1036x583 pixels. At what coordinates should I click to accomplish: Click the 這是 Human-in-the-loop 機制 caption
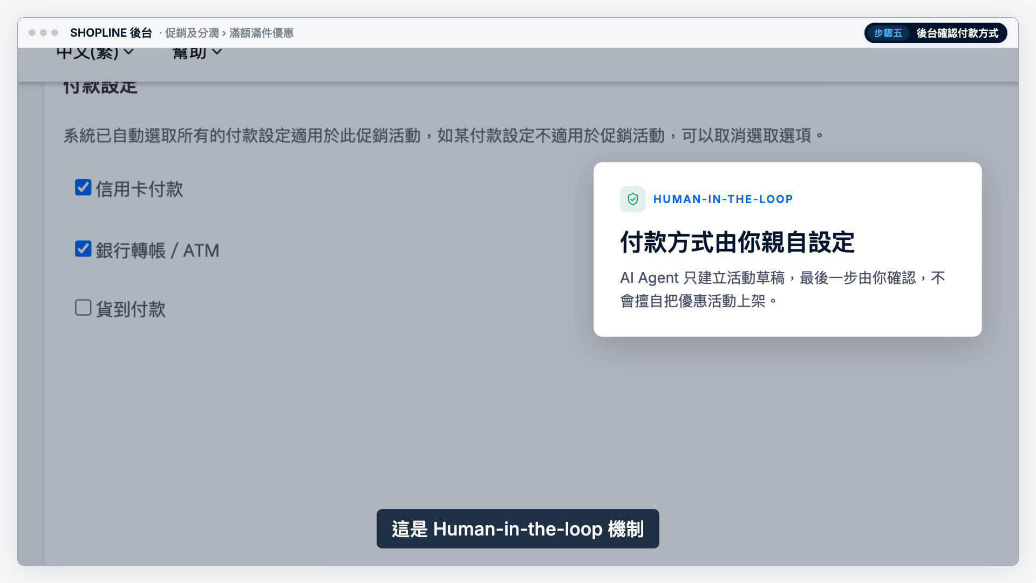point(518,529)
